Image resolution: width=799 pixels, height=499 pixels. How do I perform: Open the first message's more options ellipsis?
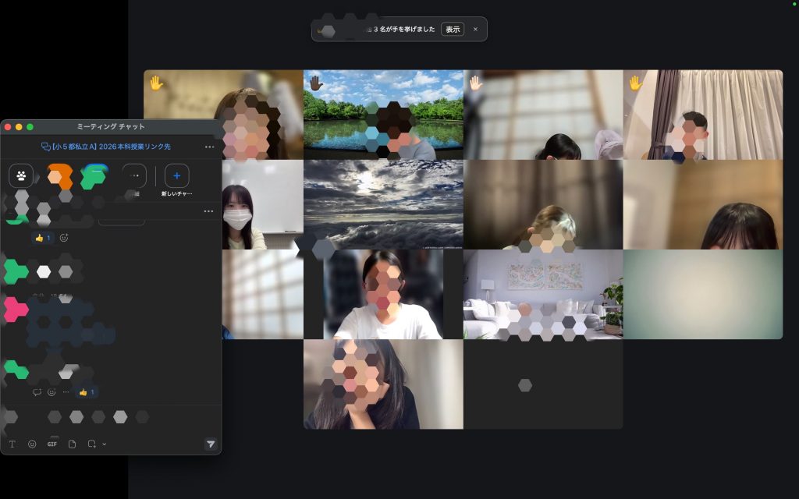(x=208, y=211)
